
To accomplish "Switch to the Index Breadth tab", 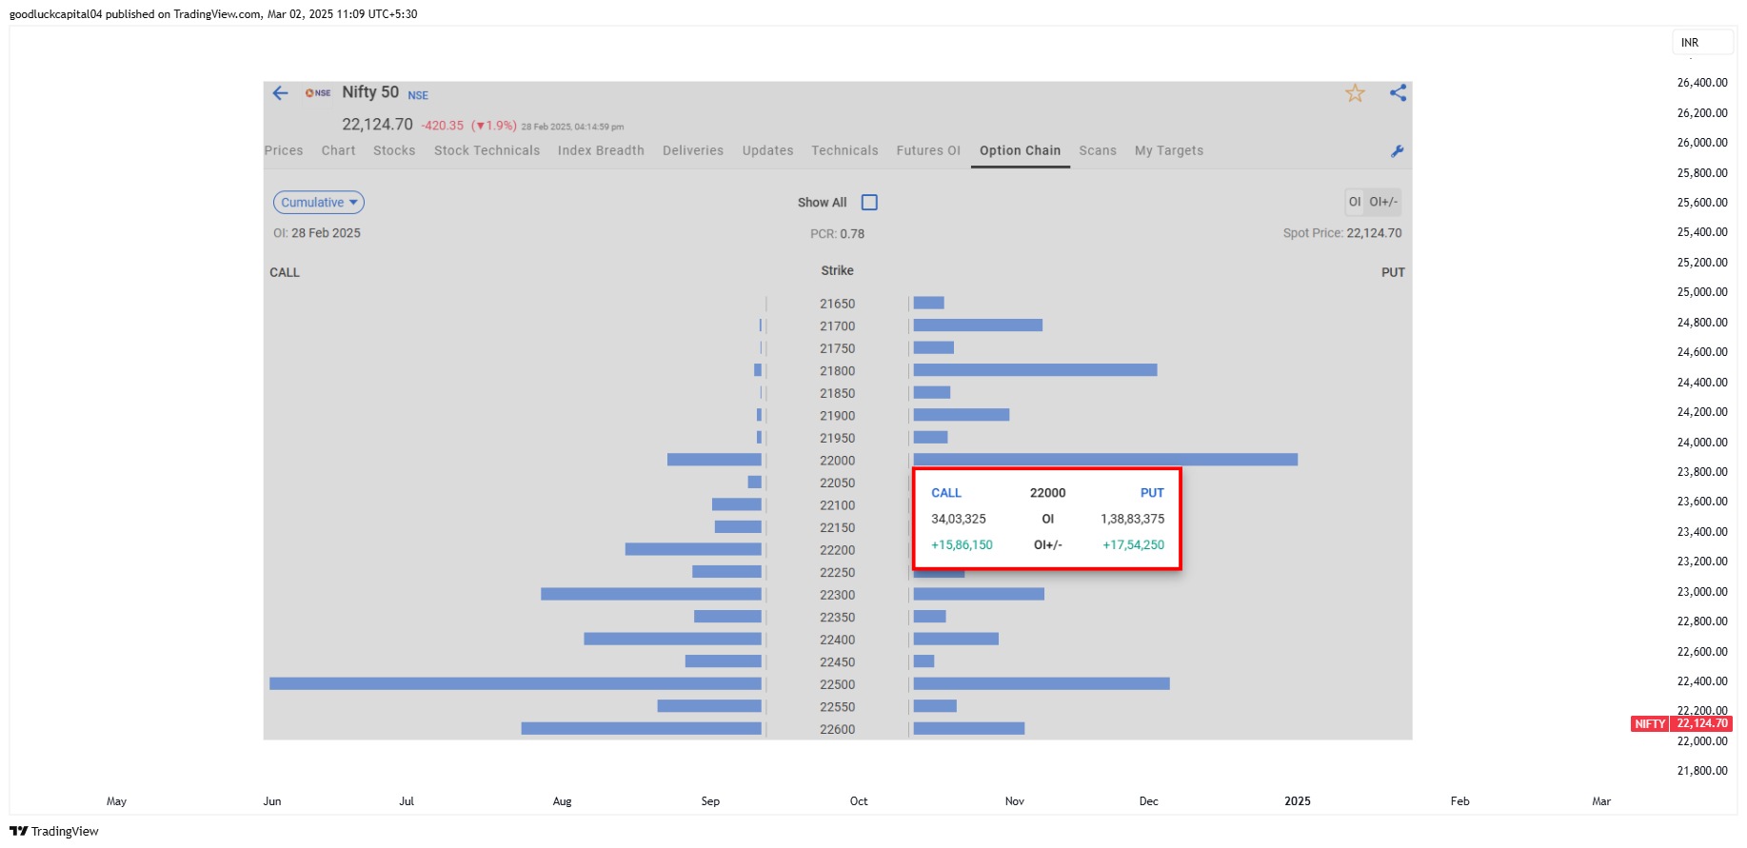I will click(x=601, y=150).
